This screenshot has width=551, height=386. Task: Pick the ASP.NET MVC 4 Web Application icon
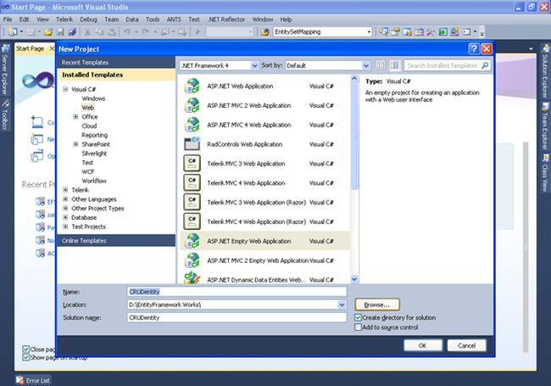tap(192, 125)
